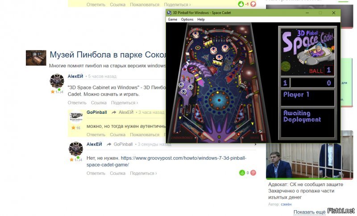
Task: Click Ссылка under GoPinball's comment
Action: tap(118, 135)
